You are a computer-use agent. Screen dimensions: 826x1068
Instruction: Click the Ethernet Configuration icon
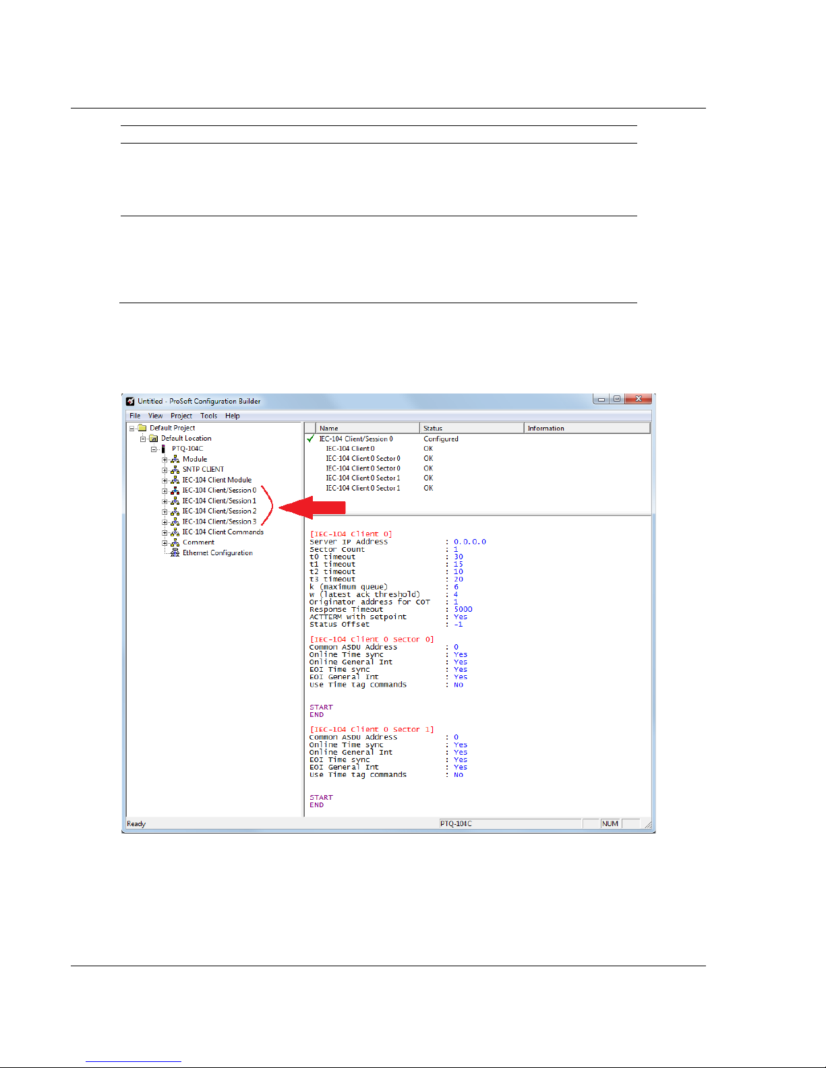175,553
